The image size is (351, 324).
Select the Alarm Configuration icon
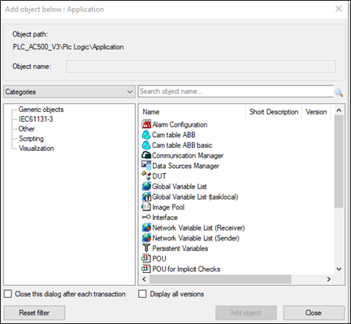pos(146,124)
